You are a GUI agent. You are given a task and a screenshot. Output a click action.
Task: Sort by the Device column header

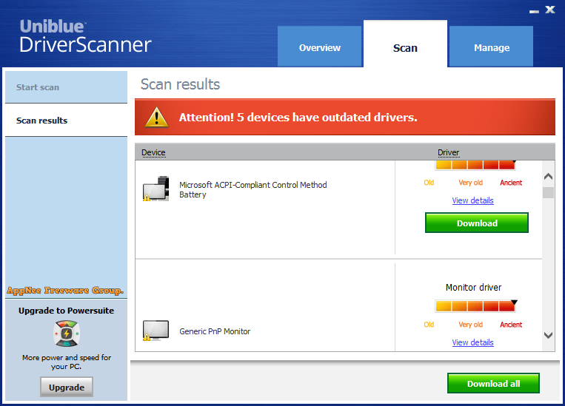(153, 152)
